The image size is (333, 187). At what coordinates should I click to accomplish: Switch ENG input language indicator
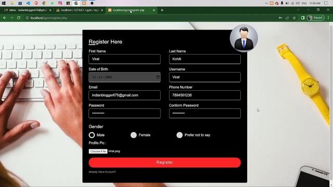click(304, 4)
